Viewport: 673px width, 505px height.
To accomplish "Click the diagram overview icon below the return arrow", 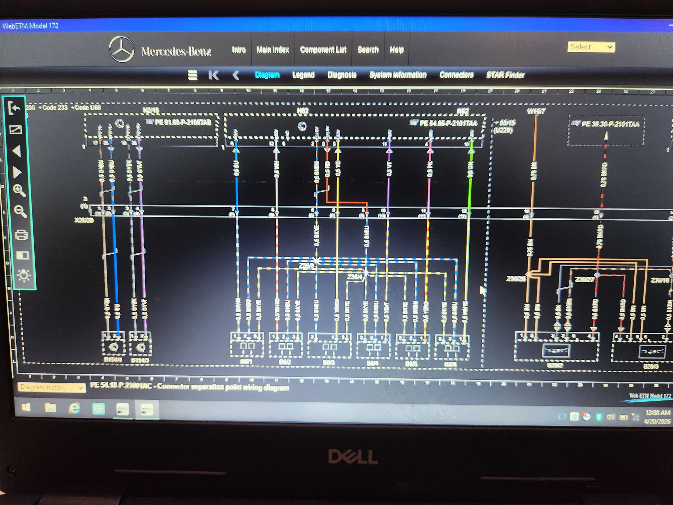I will 16,130.
